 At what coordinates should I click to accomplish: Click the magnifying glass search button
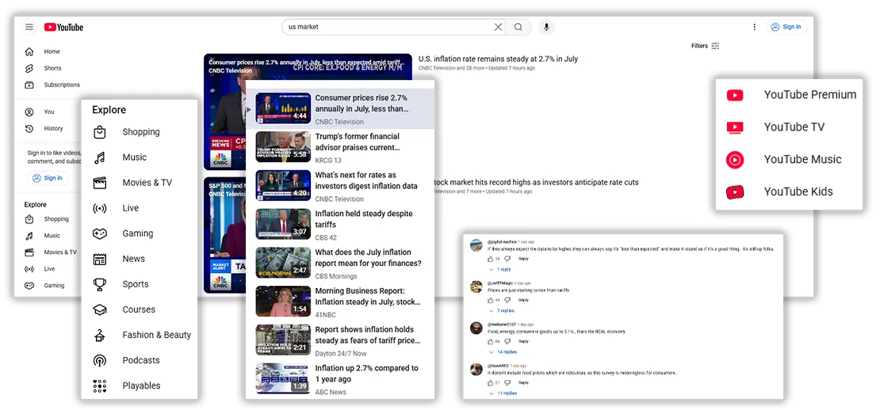point(518,27)
